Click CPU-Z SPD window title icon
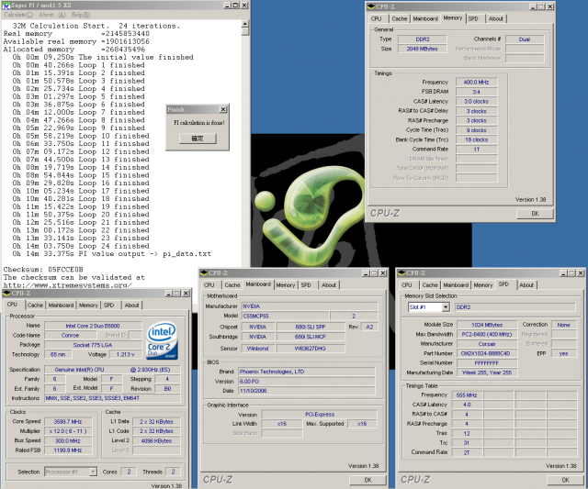The width and height of the screenshot is (588, 489). click(x=401, y=273)
